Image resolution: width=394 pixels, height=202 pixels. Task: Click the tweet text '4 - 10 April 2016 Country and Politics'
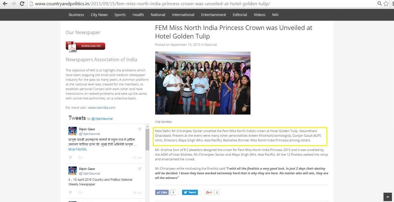pos(100,182)
